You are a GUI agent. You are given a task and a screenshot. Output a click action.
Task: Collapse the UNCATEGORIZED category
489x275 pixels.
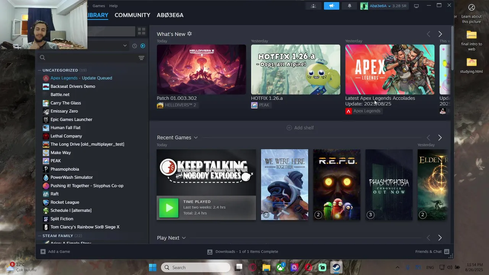coord(39,70)
